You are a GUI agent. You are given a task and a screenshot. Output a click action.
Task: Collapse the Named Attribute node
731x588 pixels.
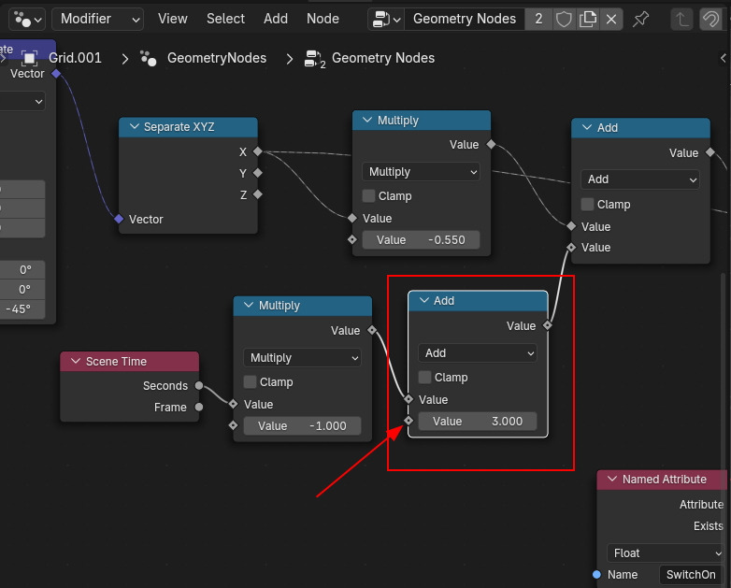click(612, 480)
